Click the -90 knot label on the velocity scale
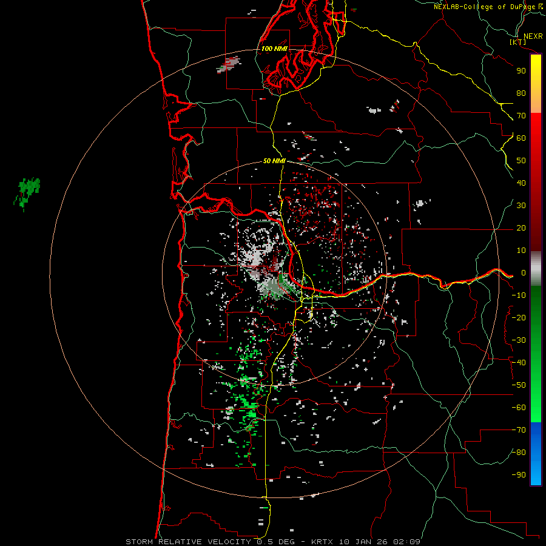The image size is (546, 546). 519,475
